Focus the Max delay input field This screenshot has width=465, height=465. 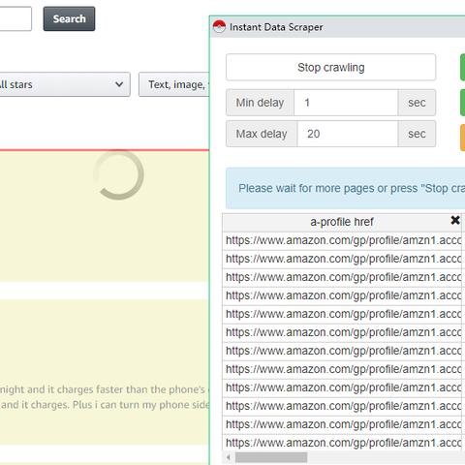[x=348, y=134]
